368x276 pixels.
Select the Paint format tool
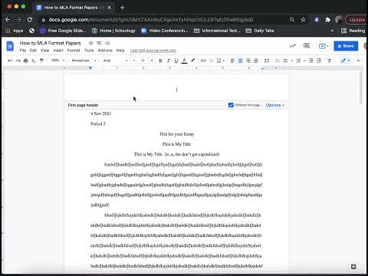pyautogui.click(x=41, y=61)
